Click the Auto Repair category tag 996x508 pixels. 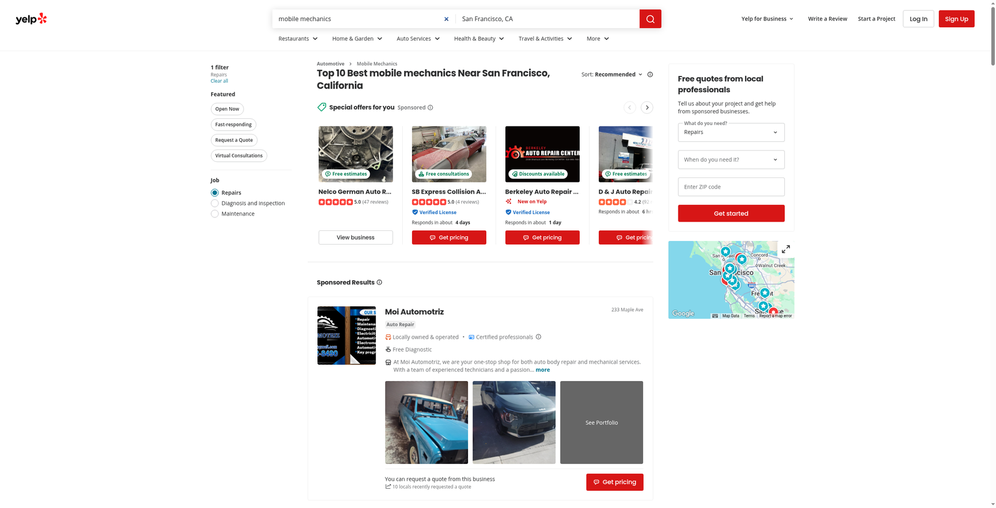tap(400, 324)
